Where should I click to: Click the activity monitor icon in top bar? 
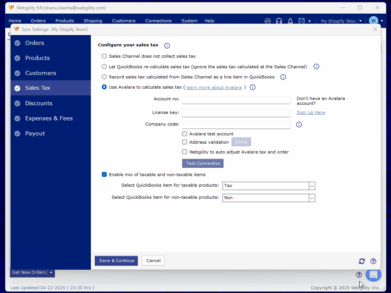(x=268, y=21)
